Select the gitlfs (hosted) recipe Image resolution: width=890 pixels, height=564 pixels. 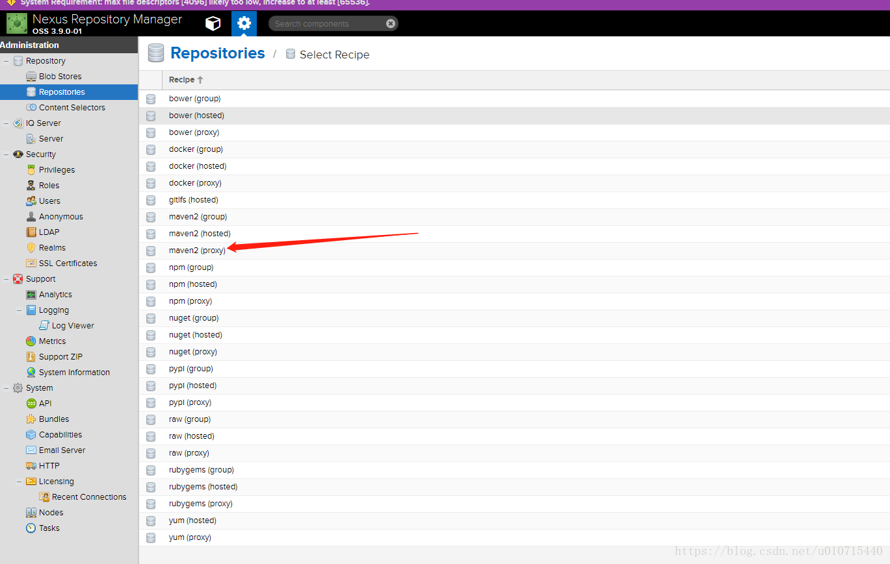514,200
